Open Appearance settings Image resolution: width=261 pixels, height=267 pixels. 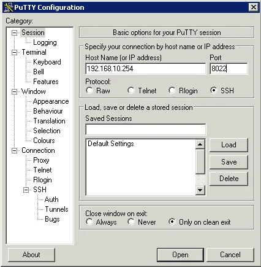pyautogui.click(x=51, y=101)
